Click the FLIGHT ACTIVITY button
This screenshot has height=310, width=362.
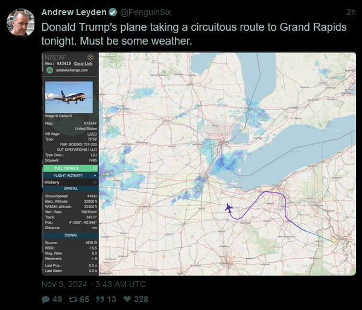click(71, 176)
